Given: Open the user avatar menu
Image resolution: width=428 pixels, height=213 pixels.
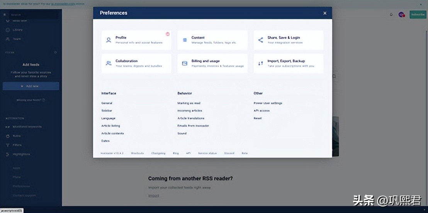Looking at the screenshot, I should (401, 15).
